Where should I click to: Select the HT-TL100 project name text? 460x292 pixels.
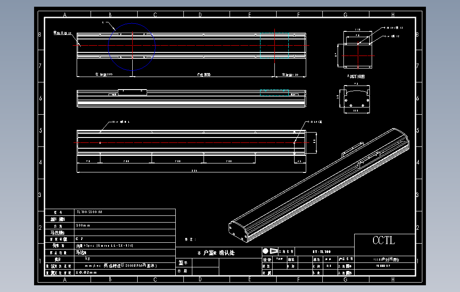tap(321, 252)
